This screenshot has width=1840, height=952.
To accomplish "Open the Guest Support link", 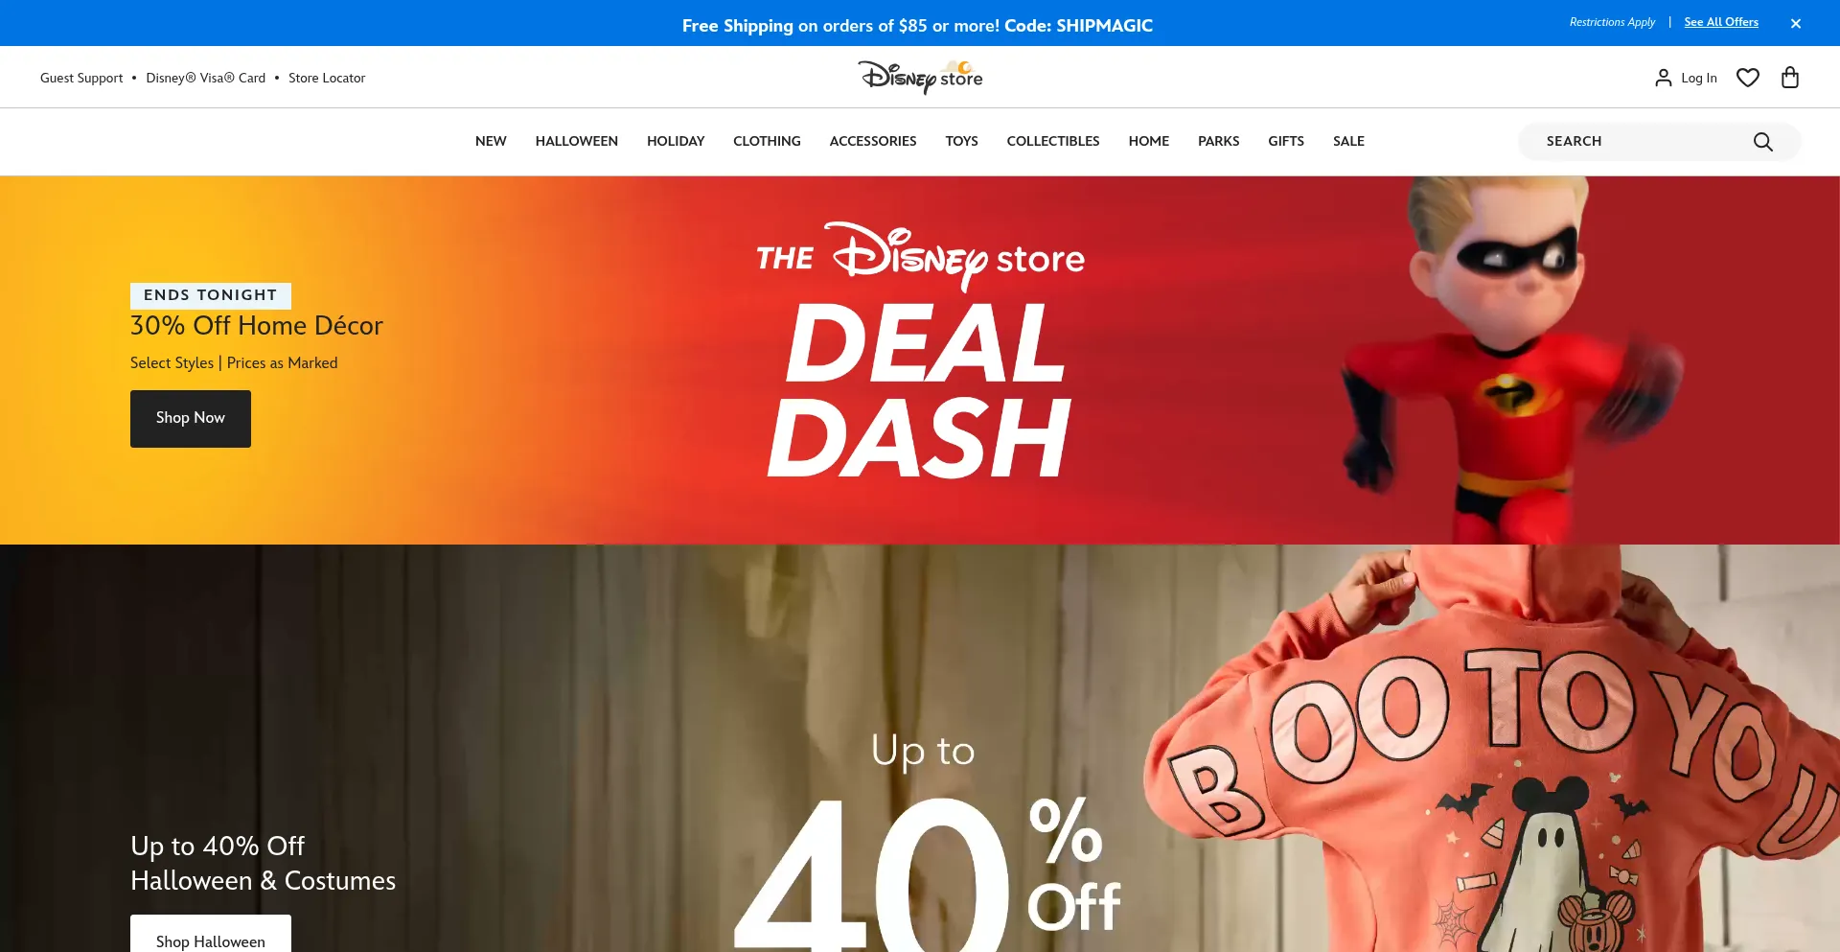I will [81, 78].
